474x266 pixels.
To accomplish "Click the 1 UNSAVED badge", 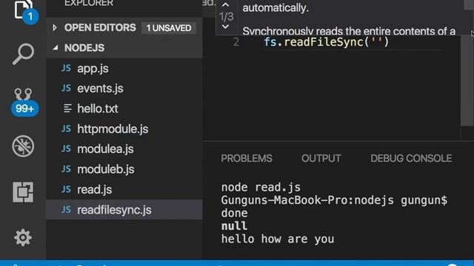I will click(169, 28).
